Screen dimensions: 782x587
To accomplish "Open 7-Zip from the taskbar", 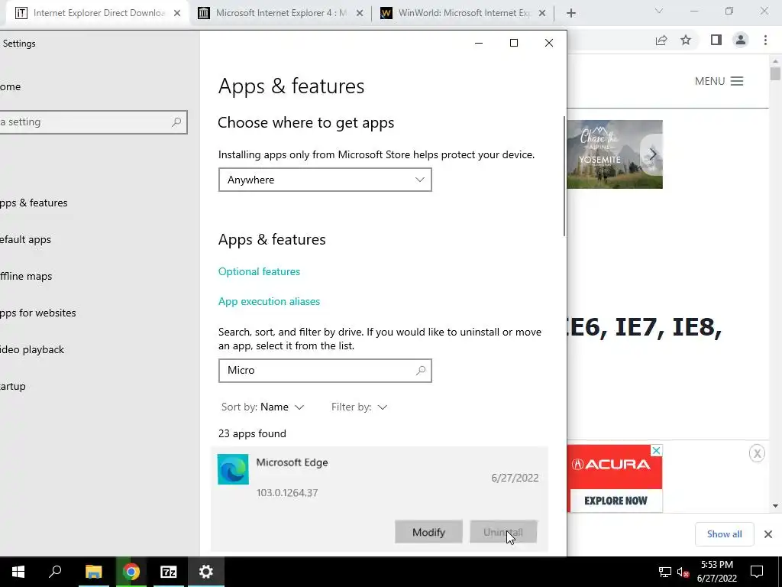I will [x=169, y=572].
